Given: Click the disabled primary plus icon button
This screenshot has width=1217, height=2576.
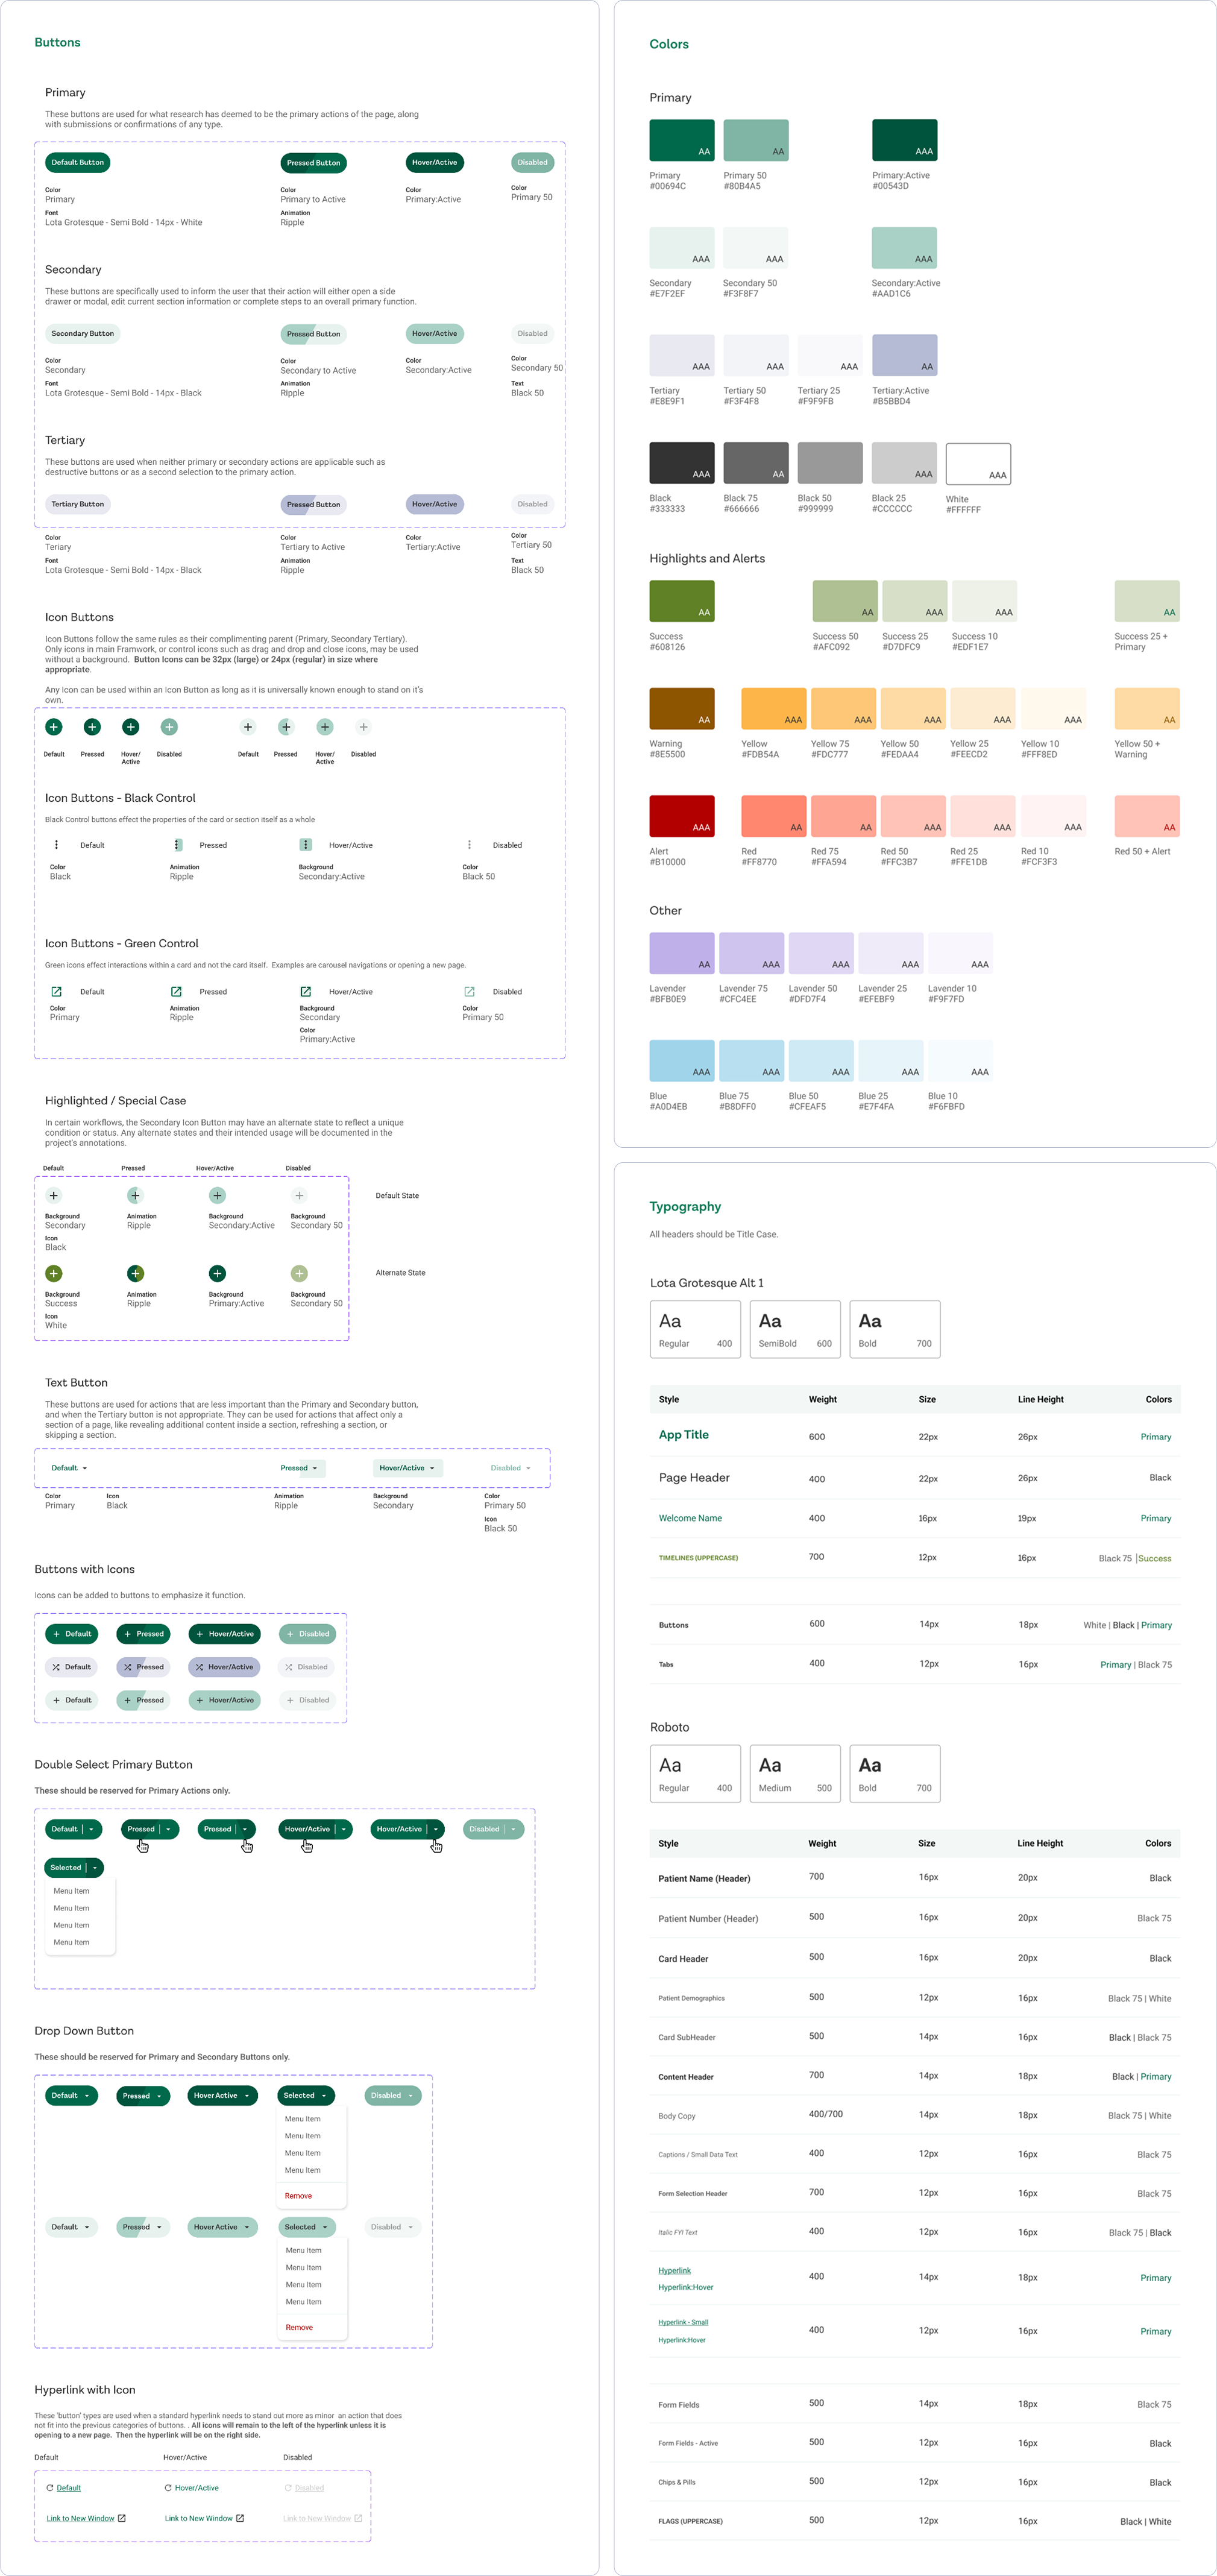Looking at the screenshot, I should pyautogui.click(x=169, y=727).
